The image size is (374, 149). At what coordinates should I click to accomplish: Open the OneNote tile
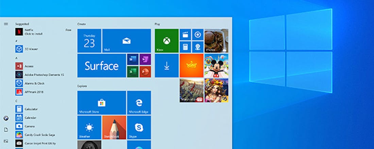coord(145,59)
